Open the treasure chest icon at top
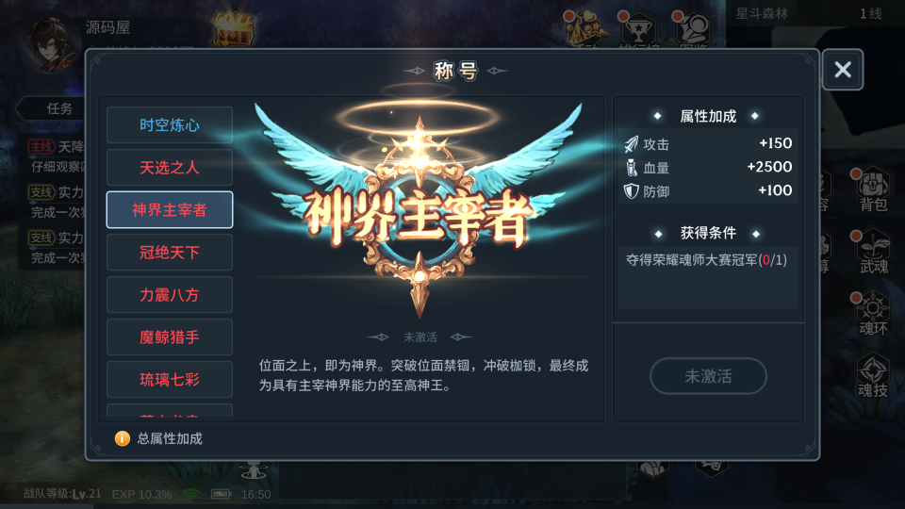The image size is (905, 509). pyautogui.click(x=233, y=29)
